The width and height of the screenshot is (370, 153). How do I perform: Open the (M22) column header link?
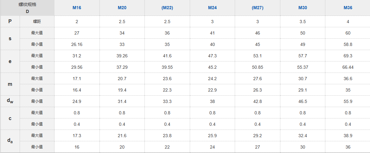coord(167,8)
